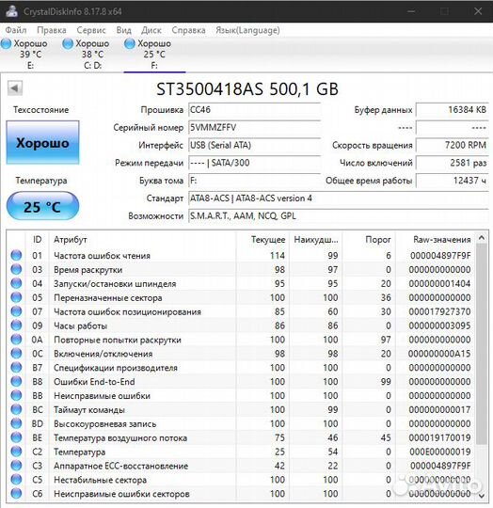The image size is (493, 508).
Task: Click status orb for attribute BD row
Action: [16, 423]
